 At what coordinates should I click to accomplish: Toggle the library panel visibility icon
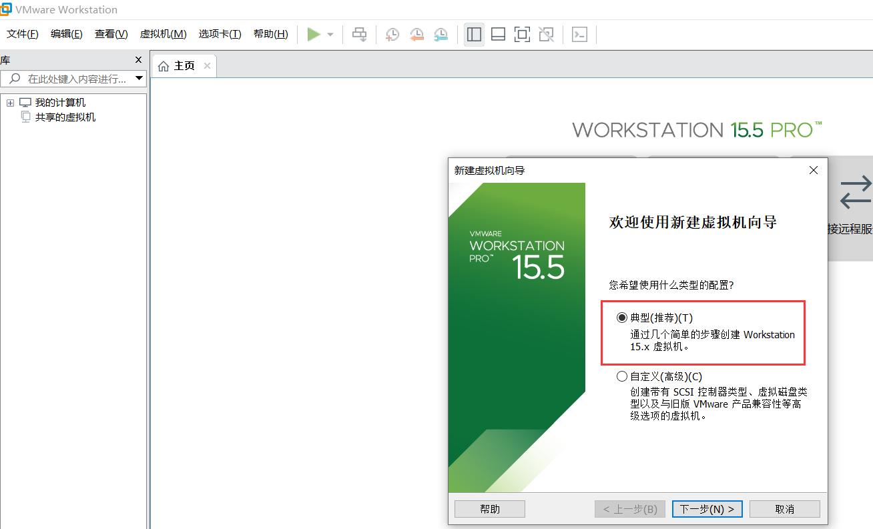click(x=474, y=34)
